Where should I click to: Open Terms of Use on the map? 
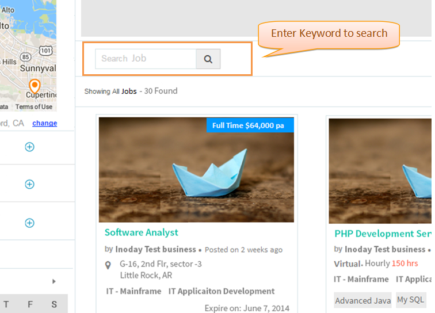tap(34, 107)
